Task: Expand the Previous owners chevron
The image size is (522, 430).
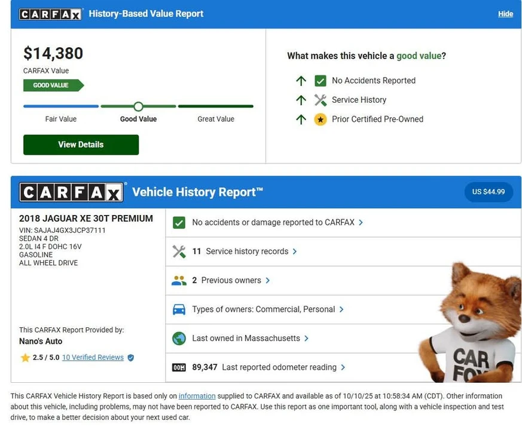Action: pos(268,281)
